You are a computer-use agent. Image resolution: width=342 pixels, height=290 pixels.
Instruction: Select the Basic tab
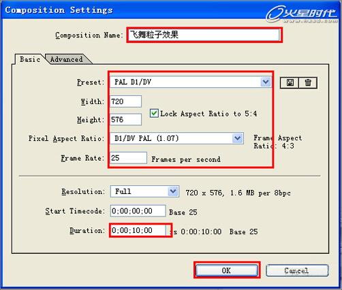(30, 59)
